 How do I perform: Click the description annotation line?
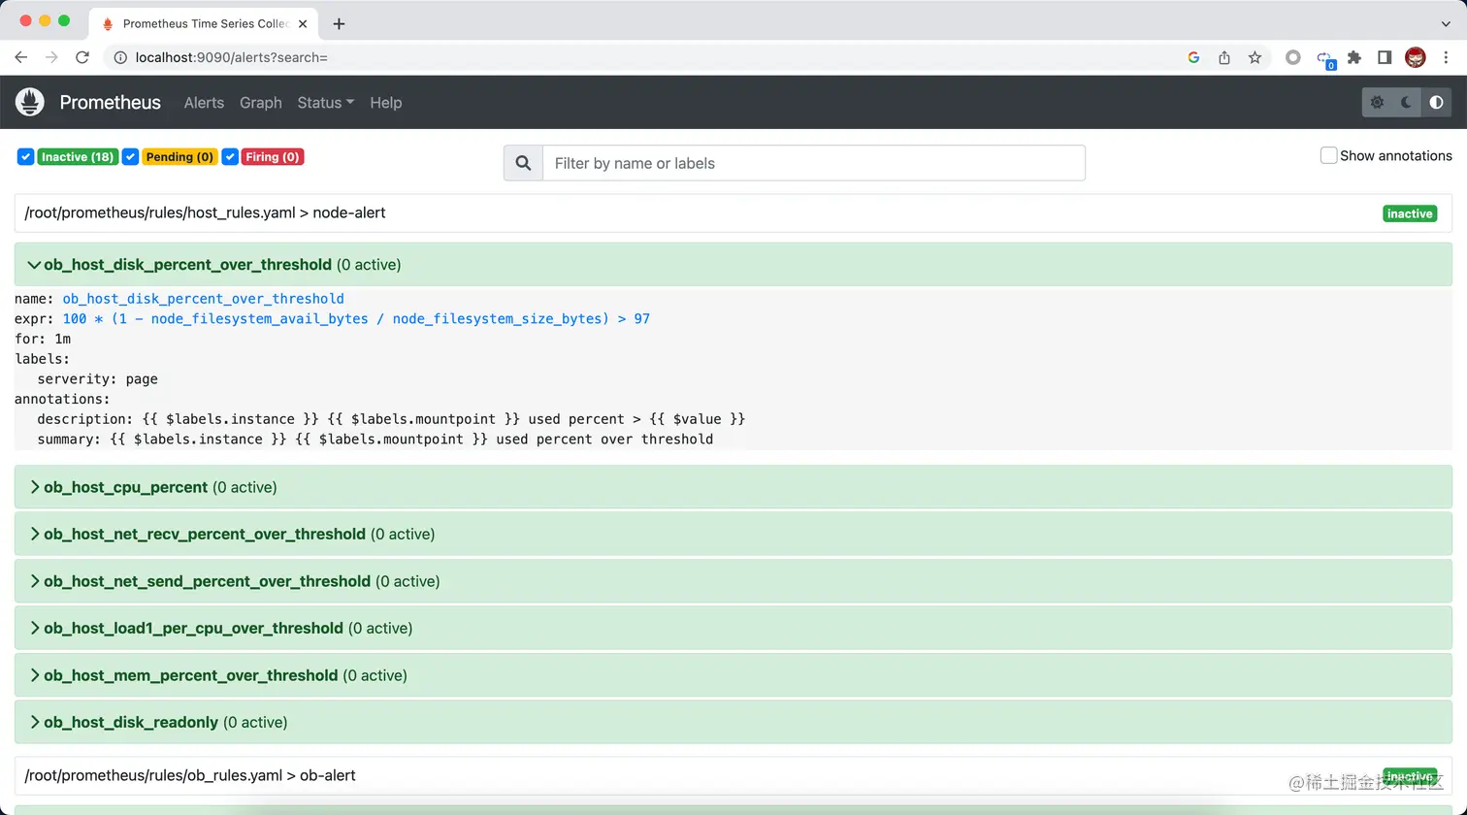tap(391, 419)
